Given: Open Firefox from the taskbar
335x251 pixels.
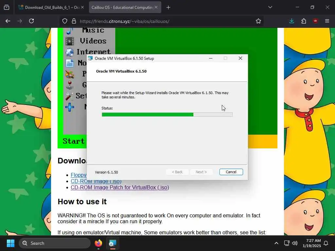Looking at the screenshot, I should click(98, 243).
